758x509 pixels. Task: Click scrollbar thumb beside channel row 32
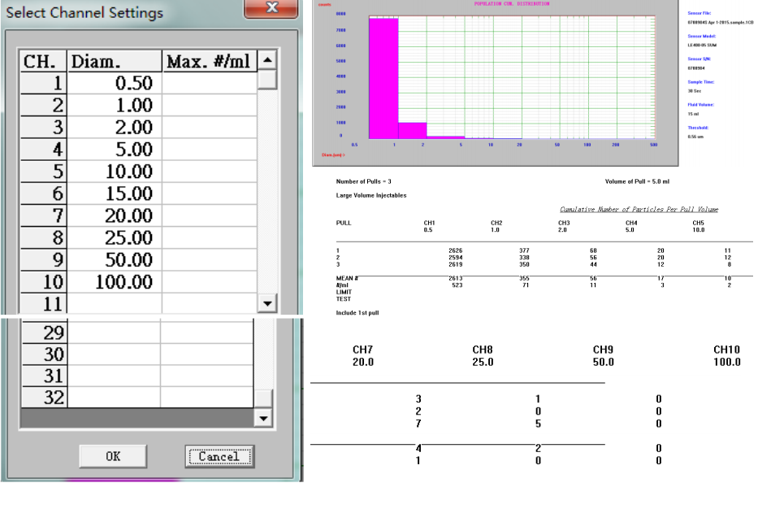click(x=263, y=398)
